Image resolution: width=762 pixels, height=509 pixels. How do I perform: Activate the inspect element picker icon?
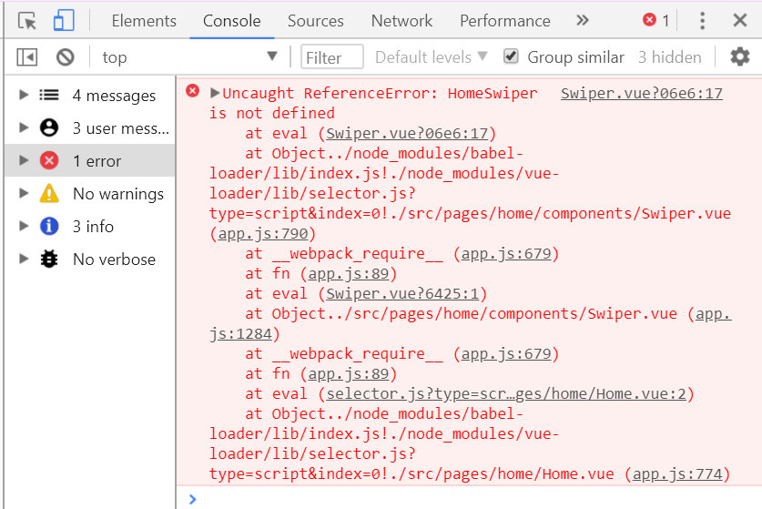[x=27, y=21]
